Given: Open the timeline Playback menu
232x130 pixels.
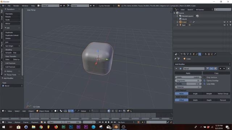Looking at the screenshot, I should click(35, 122).
